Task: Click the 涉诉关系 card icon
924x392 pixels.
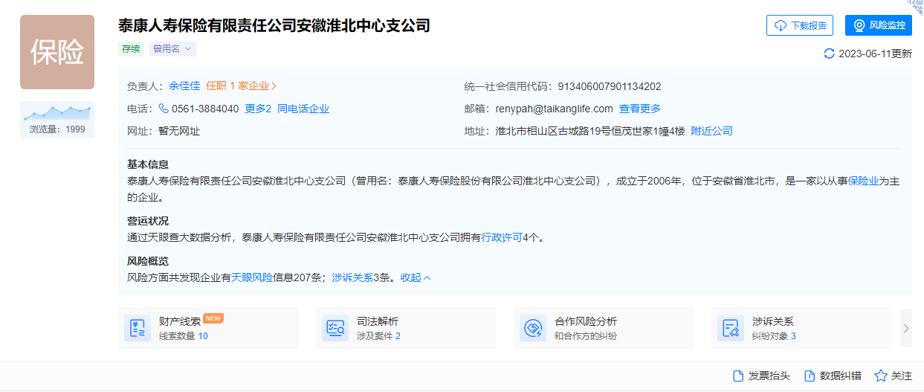Action: [731, 328]
